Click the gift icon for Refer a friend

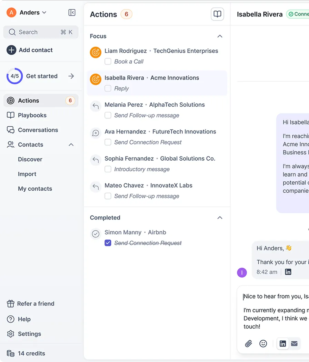10,304
